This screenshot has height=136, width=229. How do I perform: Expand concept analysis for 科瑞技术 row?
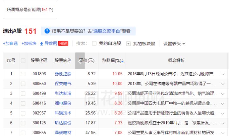tap(223, 113)
